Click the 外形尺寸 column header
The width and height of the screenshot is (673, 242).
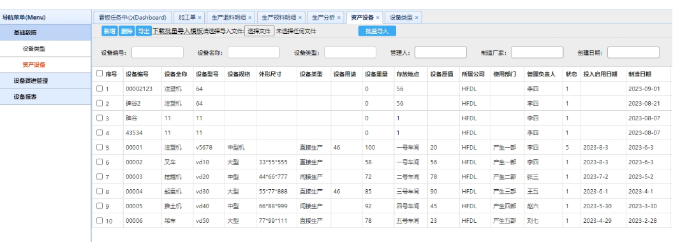270,74
